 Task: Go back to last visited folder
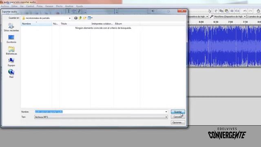(76, 18)
